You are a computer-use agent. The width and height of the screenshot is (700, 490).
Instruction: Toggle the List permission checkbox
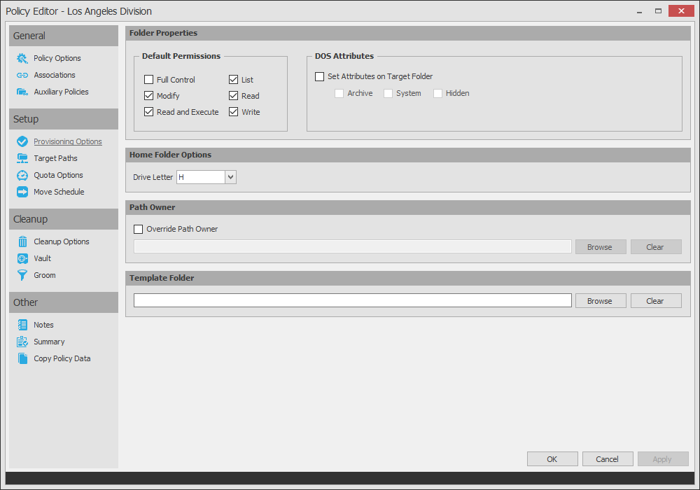(x=234, y=79)
